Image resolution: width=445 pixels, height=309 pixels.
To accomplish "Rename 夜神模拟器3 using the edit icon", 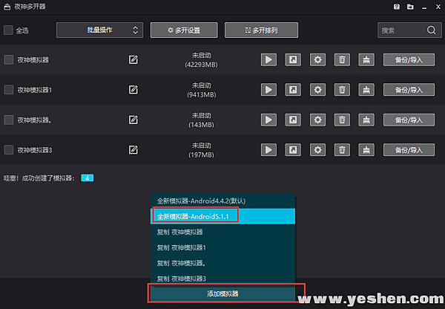I will 133,150.
